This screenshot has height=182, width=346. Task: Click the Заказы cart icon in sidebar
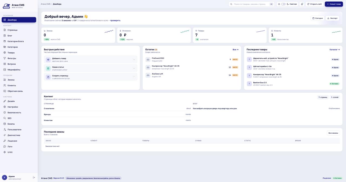[5, 80]
